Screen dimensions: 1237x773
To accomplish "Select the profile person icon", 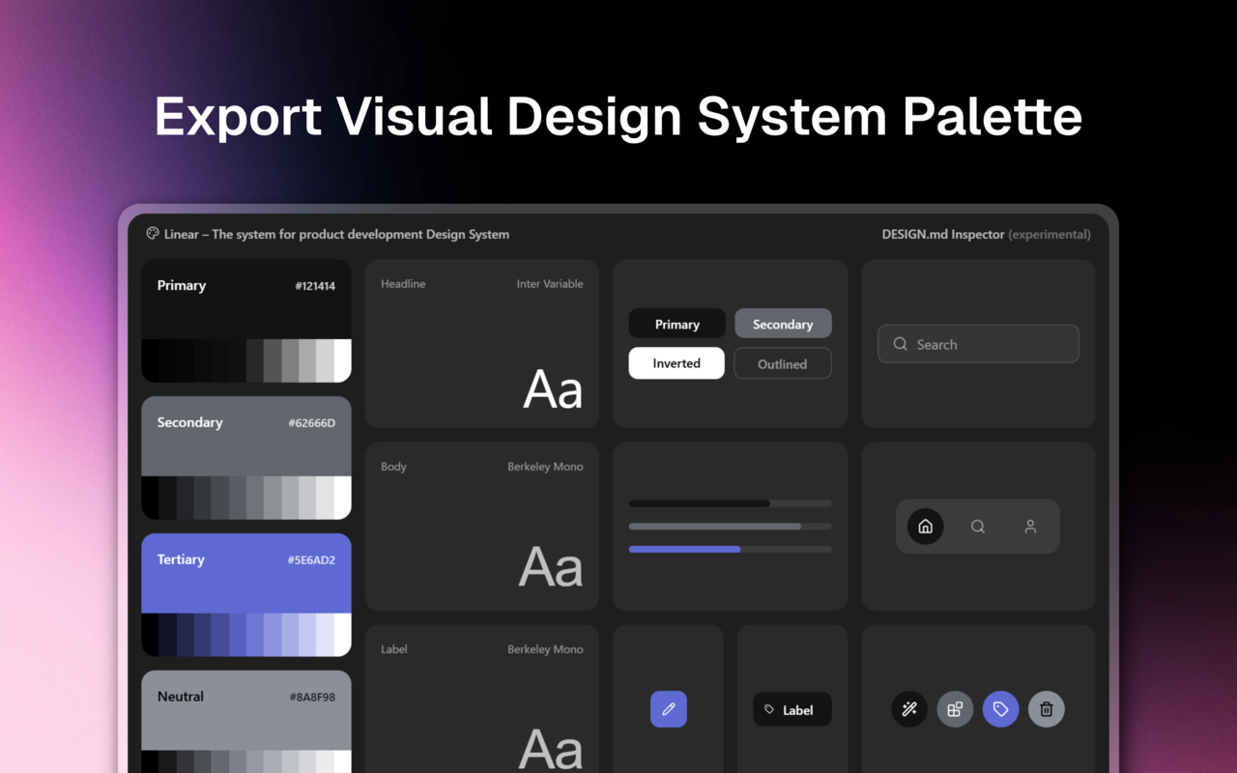I will click(1029, 526).
